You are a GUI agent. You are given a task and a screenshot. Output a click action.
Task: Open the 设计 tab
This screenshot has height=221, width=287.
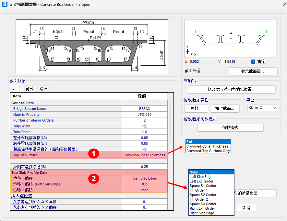pyautogui.click(x=43, y=89)
